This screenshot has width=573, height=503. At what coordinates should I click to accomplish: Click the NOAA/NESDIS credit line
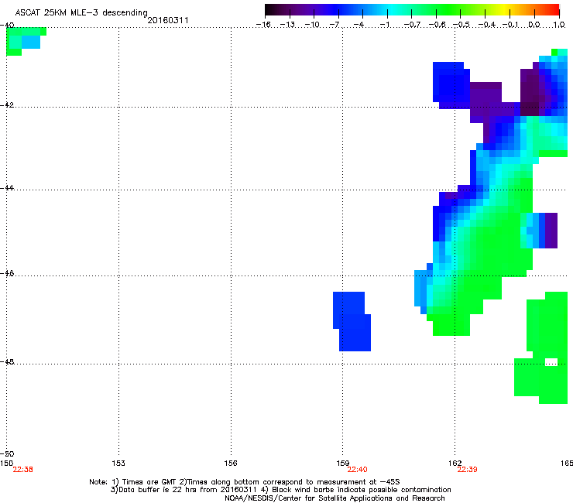335,498
